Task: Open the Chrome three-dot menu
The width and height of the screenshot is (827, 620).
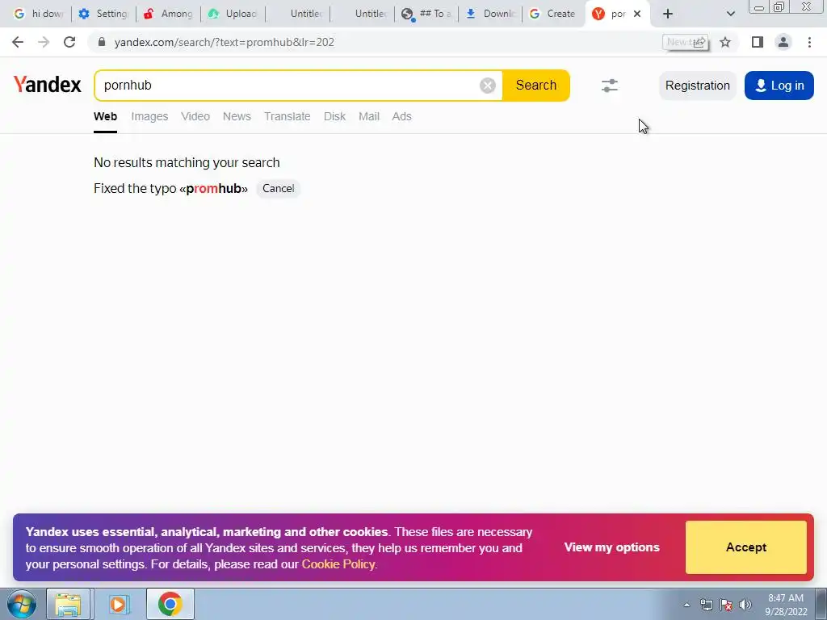Action: (x=809, y=42)
